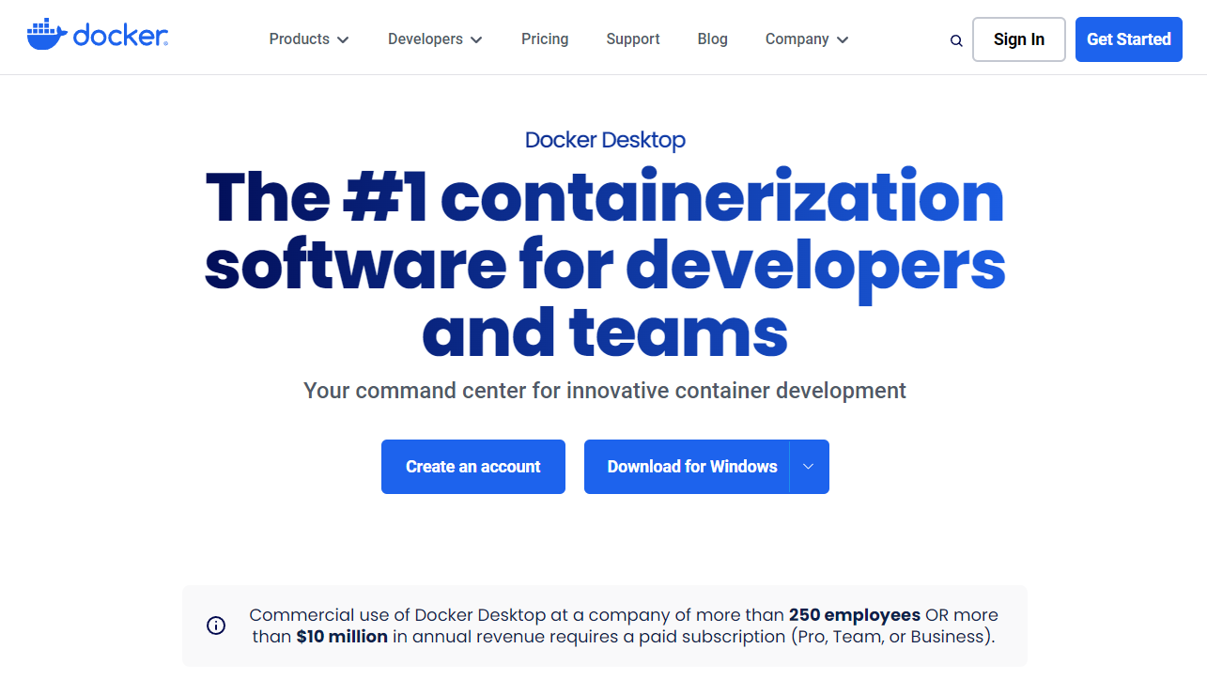Go to the Pricing page
Image resolution: width=1207 pixels, height=695 pixels.
(545, 39)
